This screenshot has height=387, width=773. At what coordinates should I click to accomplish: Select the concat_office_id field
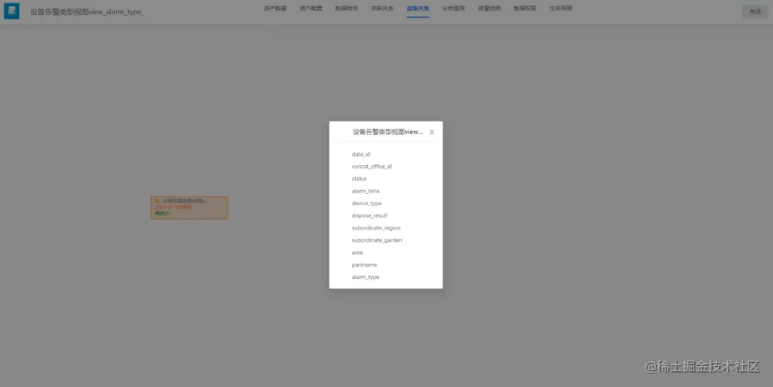pyautogui.click(x=371, y=167)
